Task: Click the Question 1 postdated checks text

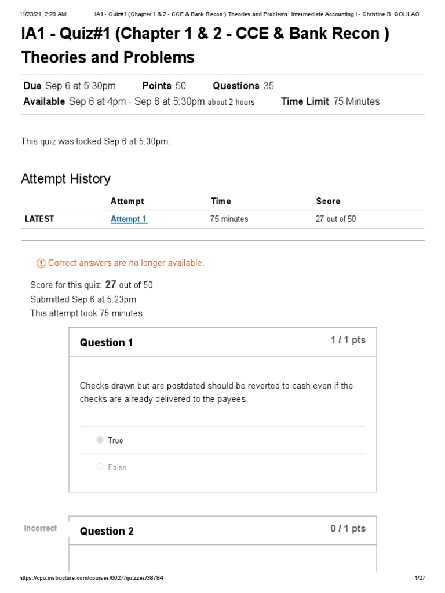Action: [x=216, y=392]
